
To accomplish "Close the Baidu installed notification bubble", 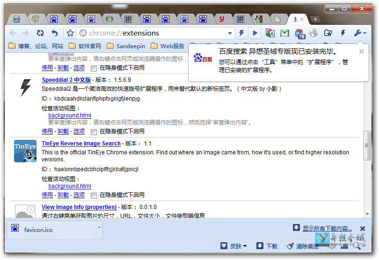I will [x=361, y=51].
